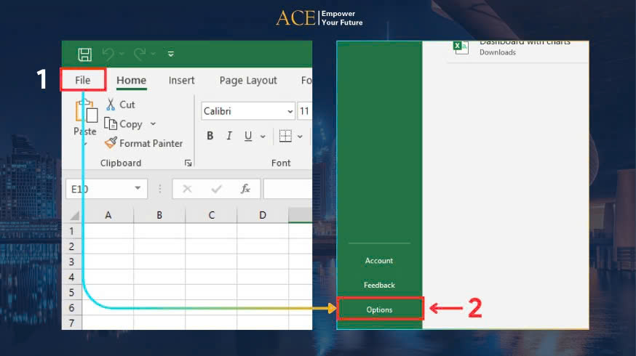Select column B header
The width and height of the screenshot is (636, 356).
click(x=159, y=215)
